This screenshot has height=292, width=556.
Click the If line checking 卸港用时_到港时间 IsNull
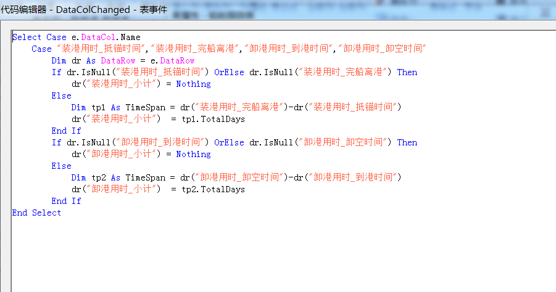(234, 142)
